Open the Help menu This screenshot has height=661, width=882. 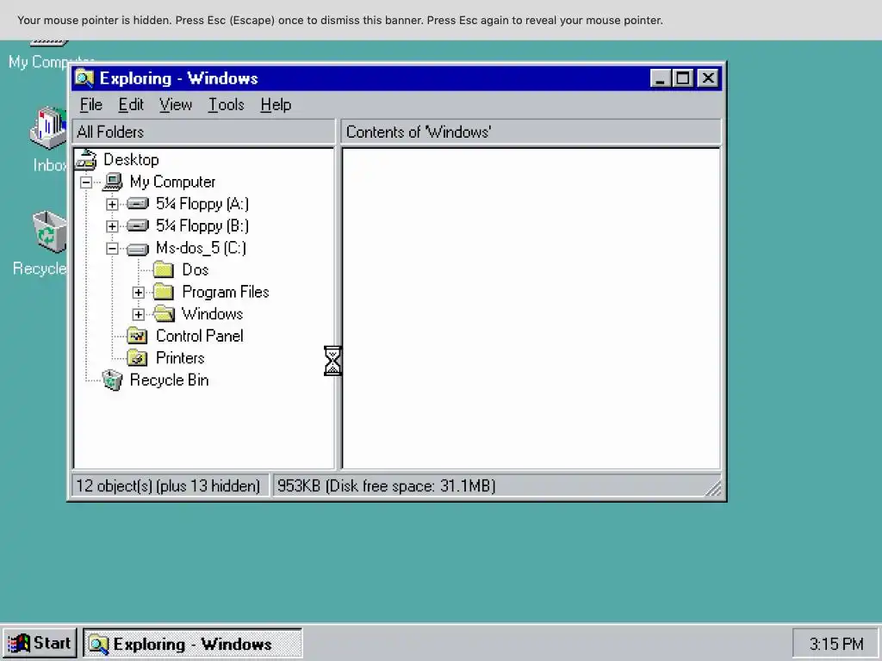click(276, 104)
